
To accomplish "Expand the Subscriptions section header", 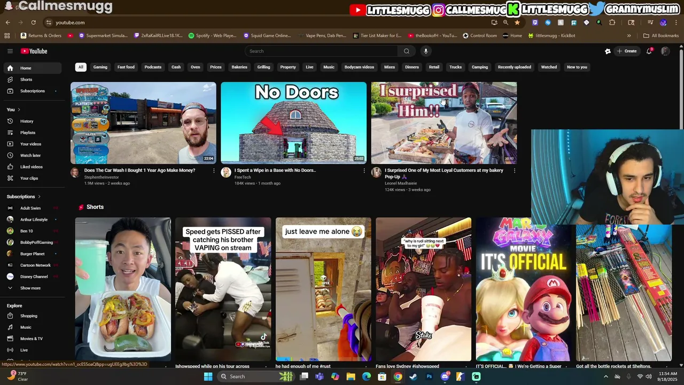I will tap(24, 197).
